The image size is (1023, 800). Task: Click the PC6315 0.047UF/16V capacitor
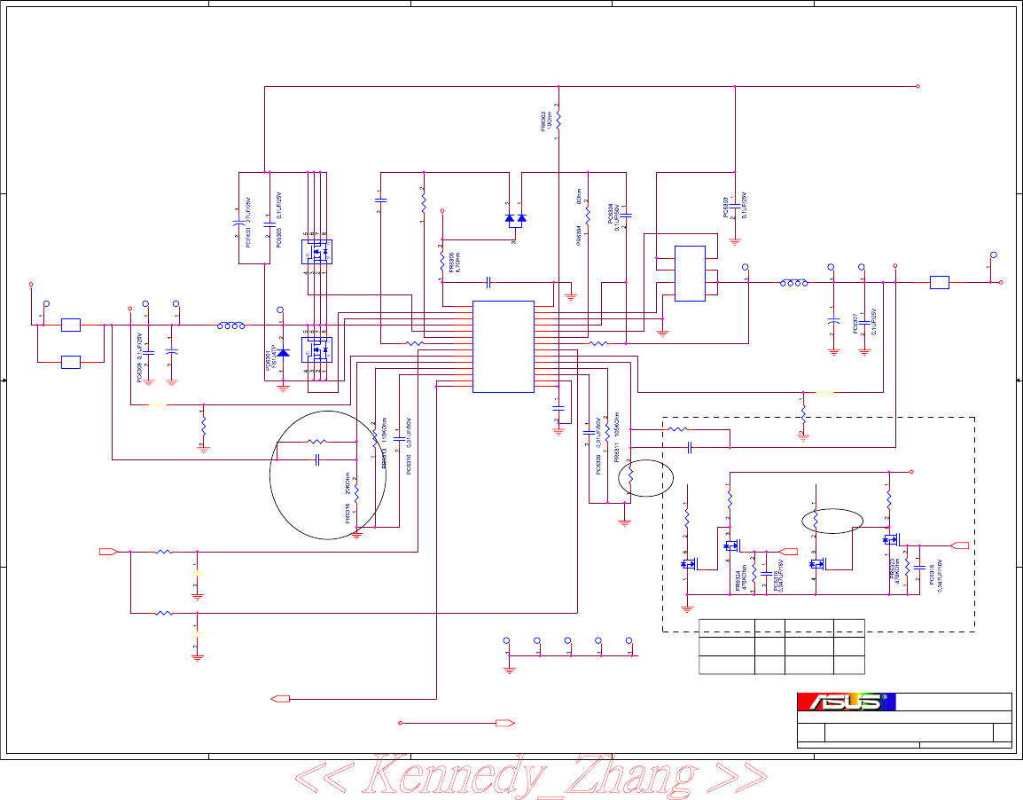coord(918,568)
